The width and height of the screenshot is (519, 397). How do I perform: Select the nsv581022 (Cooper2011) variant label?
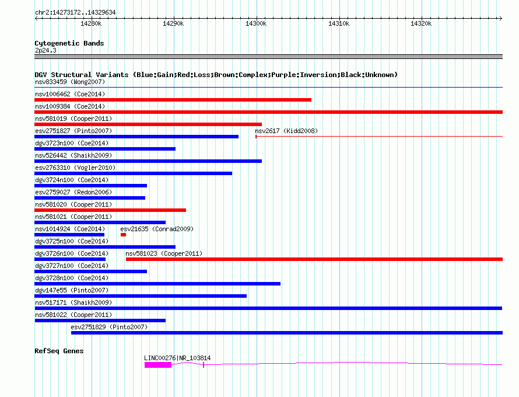click(x=73, y=315)
